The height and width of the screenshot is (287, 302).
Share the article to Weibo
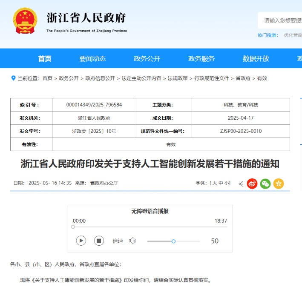(x=252, y=184)
